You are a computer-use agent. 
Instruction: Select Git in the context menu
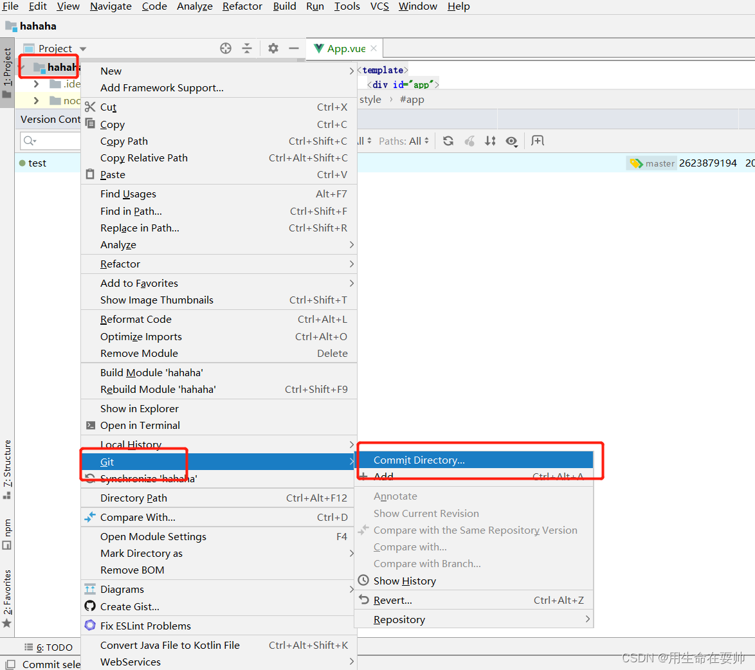click(219, 462)
